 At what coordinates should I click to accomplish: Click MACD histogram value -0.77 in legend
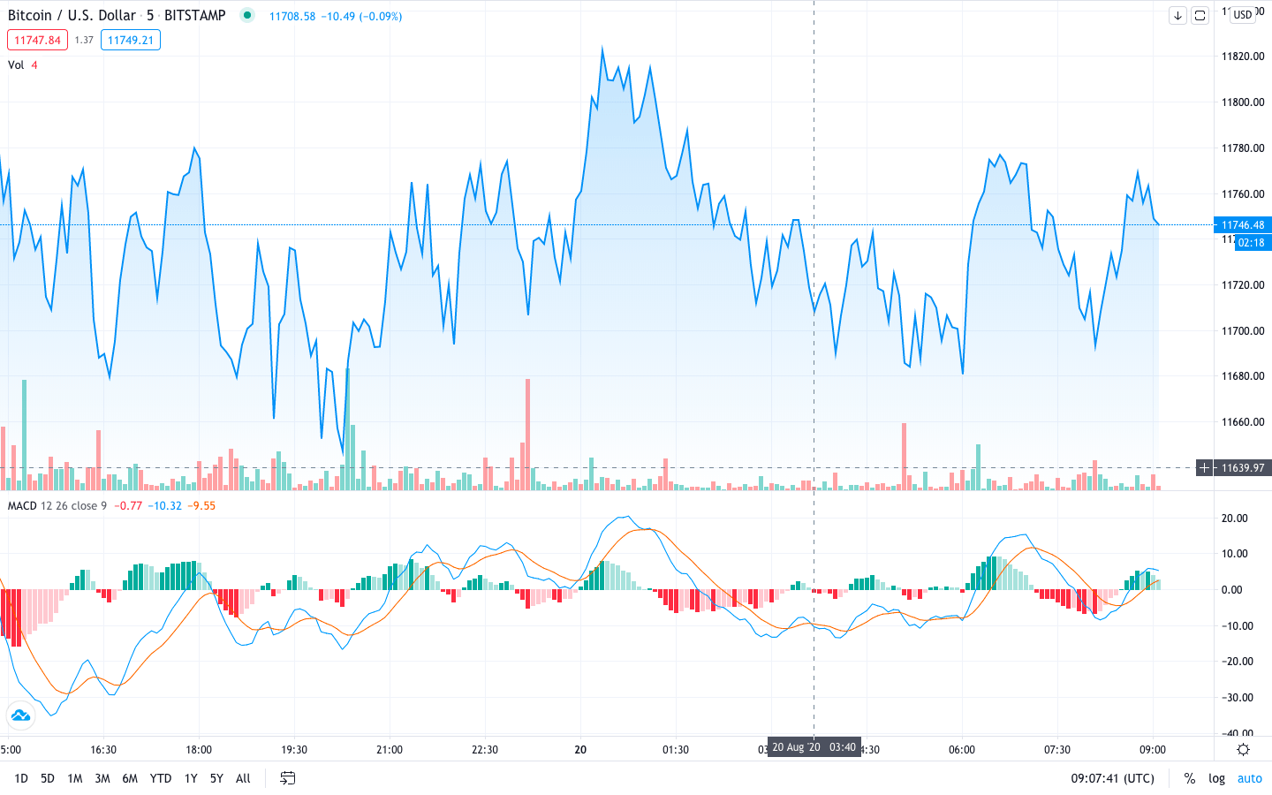tap(128, 505)
